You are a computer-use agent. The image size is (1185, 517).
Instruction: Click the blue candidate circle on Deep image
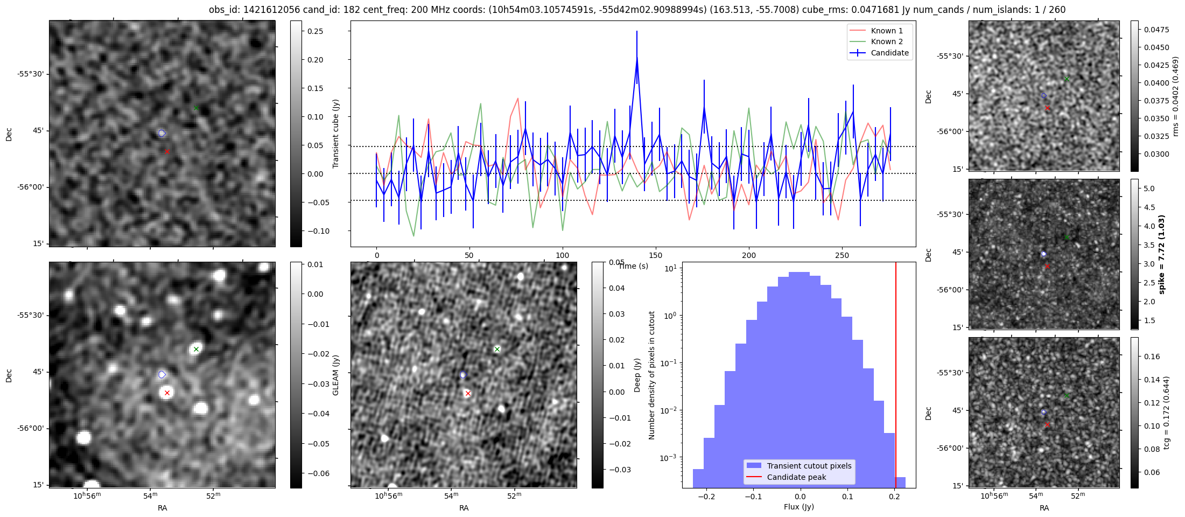(463, 375)
